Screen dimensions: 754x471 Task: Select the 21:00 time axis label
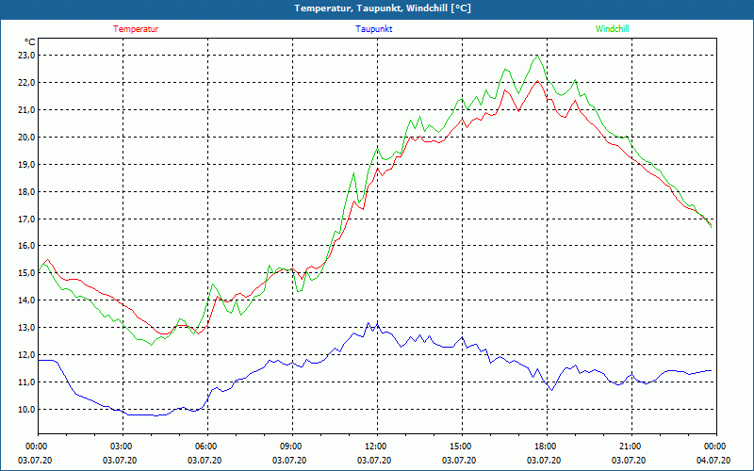coord(631,447)
